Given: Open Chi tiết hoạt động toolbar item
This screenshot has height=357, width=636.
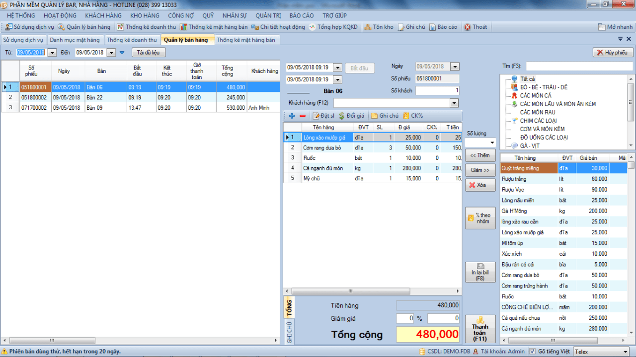Looking at the screenshot, I should click(x=278, y=27).
